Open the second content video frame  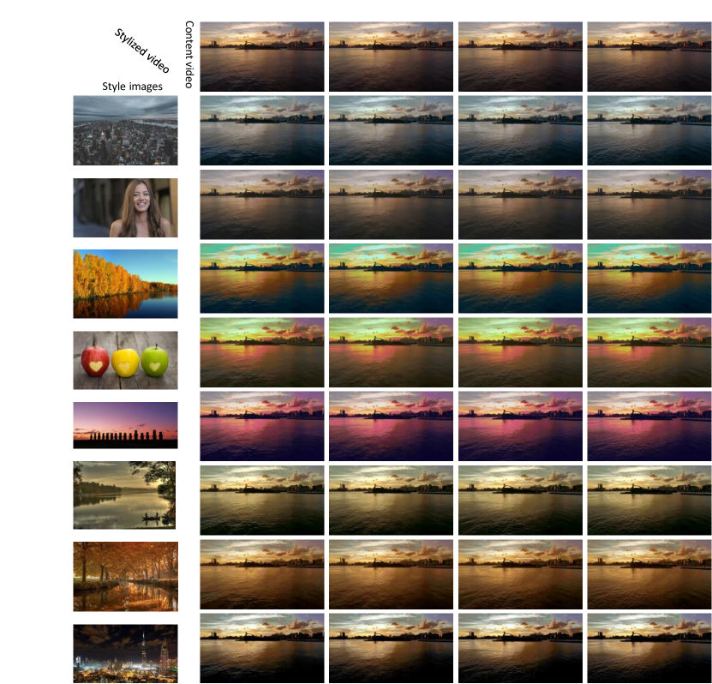(391, 57)
